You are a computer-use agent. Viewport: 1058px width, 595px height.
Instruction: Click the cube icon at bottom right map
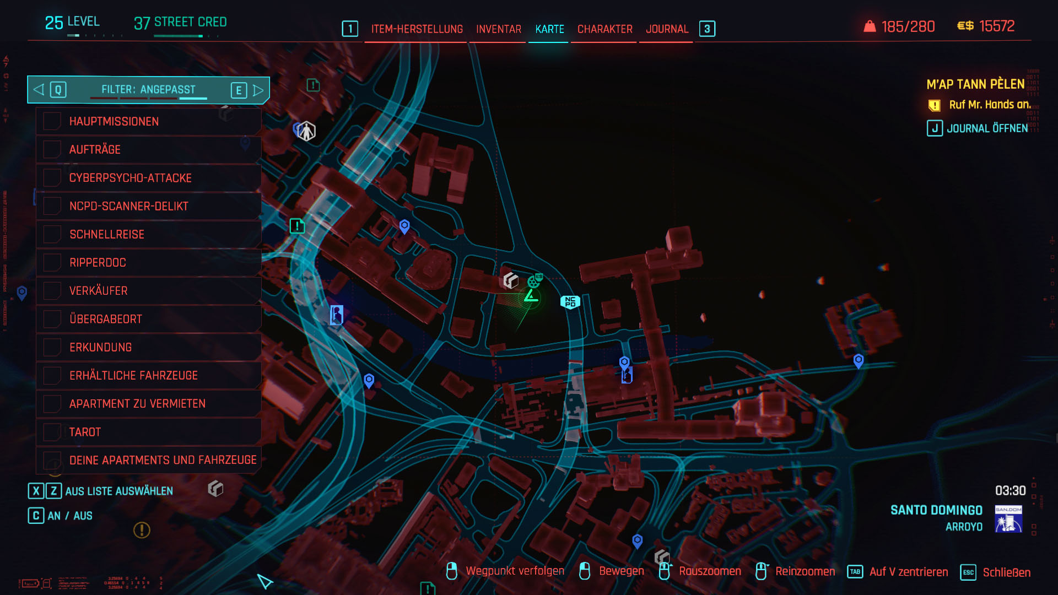pyautogui.click(x=662, y=556)
